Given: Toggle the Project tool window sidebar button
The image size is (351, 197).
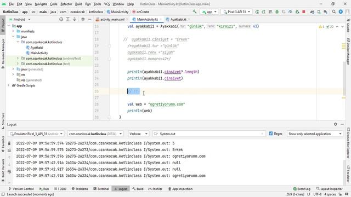Looking at the screenshot, I should pyautogui.click(x=3, y=25).
